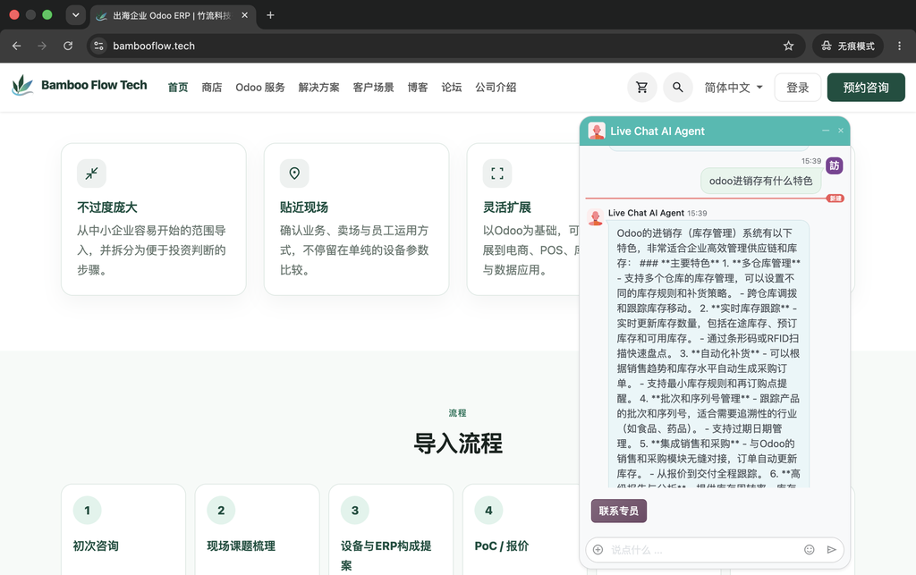This screenshot has height=575, width=916.
Task: Click the 灵活扩展 expand icon
Action: point(497,173)
